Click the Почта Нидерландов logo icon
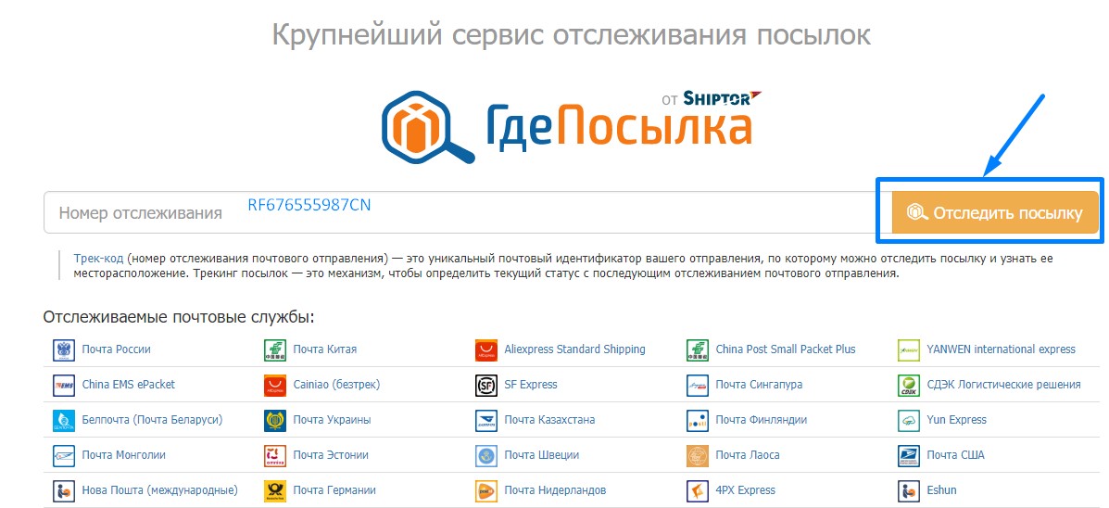Screen dimensions: 1109x508 485,490
